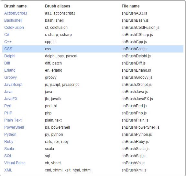Click the aliases cell "perl, pl"
This screenshot has width=186, height=176.
pos(51,106)
